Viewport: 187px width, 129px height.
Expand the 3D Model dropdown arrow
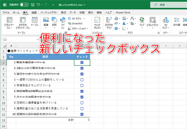pyautogui.click(x=84, y=18)
